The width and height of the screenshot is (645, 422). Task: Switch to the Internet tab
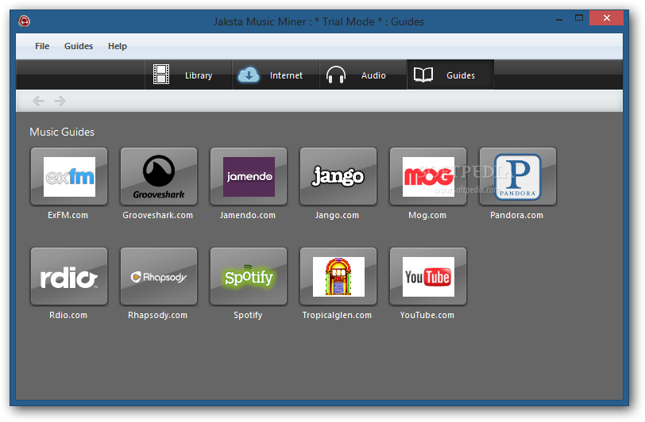[x=276, y=75]
